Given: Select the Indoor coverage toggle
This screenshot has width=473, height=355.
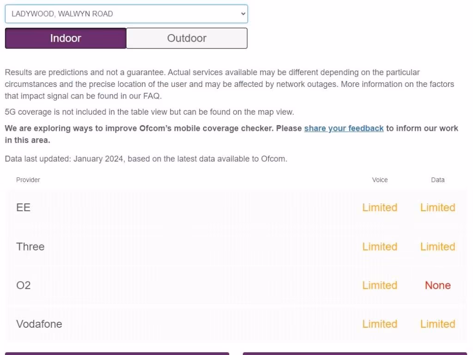Looking at the screenshot, I should coord(66,38).
